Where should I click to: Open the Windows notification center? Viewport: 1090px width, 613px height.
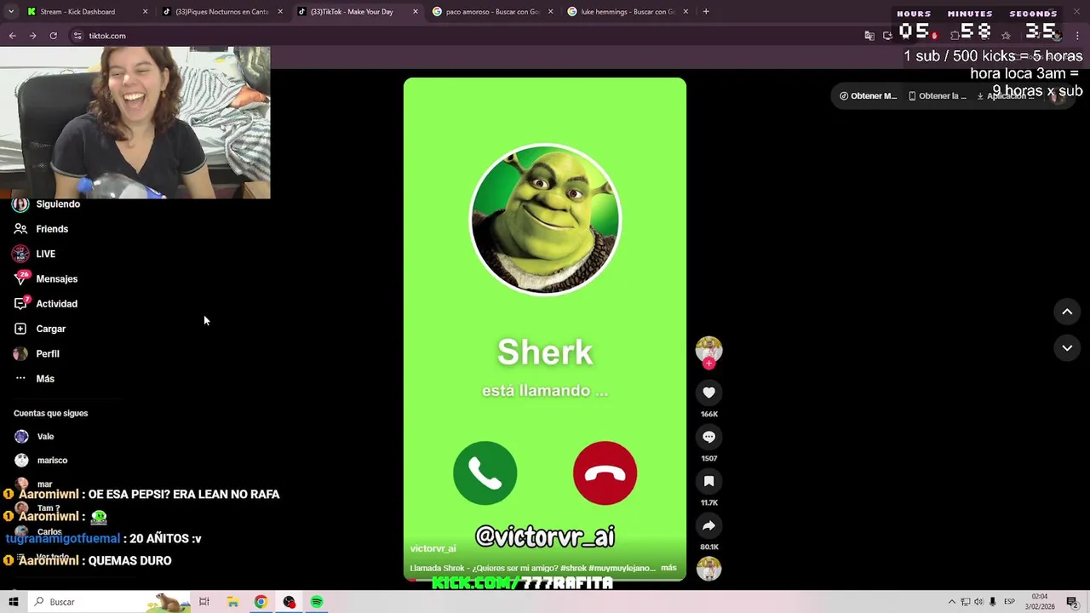point(1072,602)
